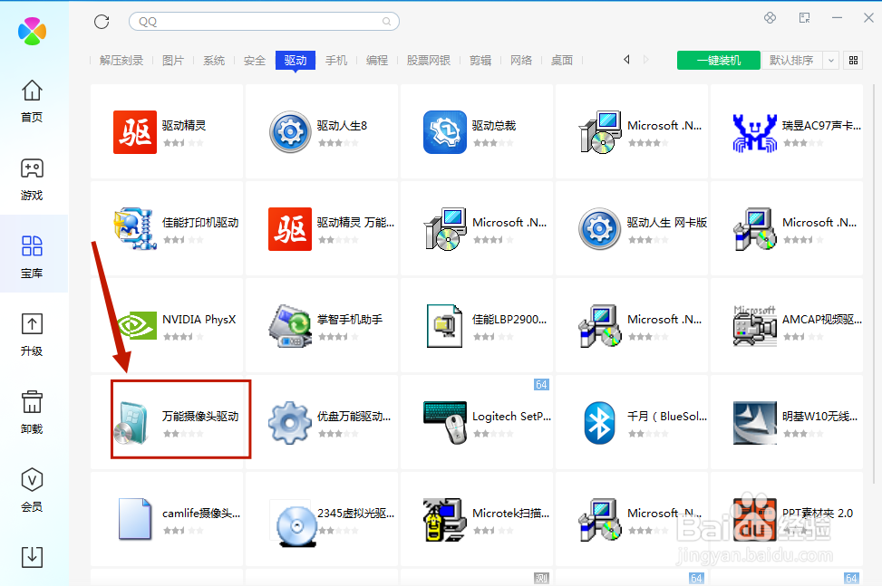Switch to the 股票网银 category tab
Screen dimensions: 882x586
tap(429, 60)
